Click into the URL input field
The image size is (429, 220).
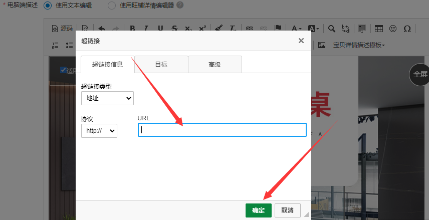coord(222,130)
